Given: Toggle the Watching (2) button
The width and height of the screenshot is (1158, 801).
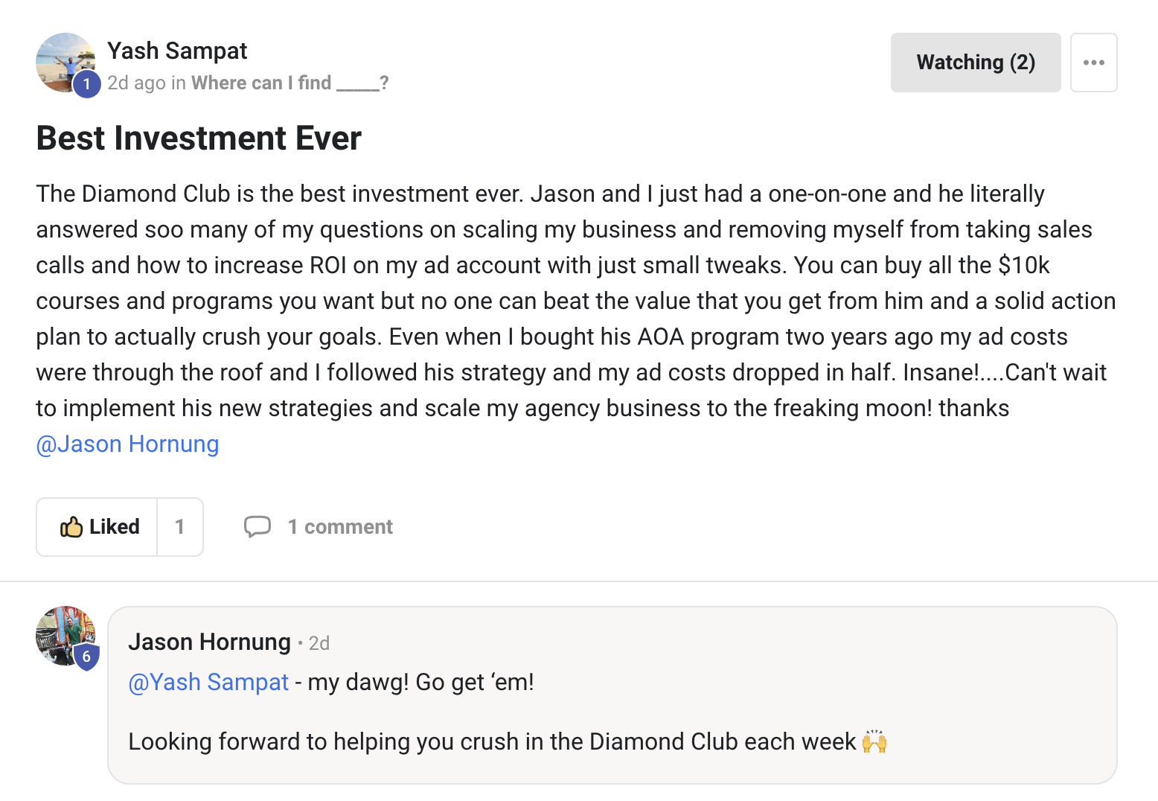Looking at the screenshot, I should pos(975,63).
